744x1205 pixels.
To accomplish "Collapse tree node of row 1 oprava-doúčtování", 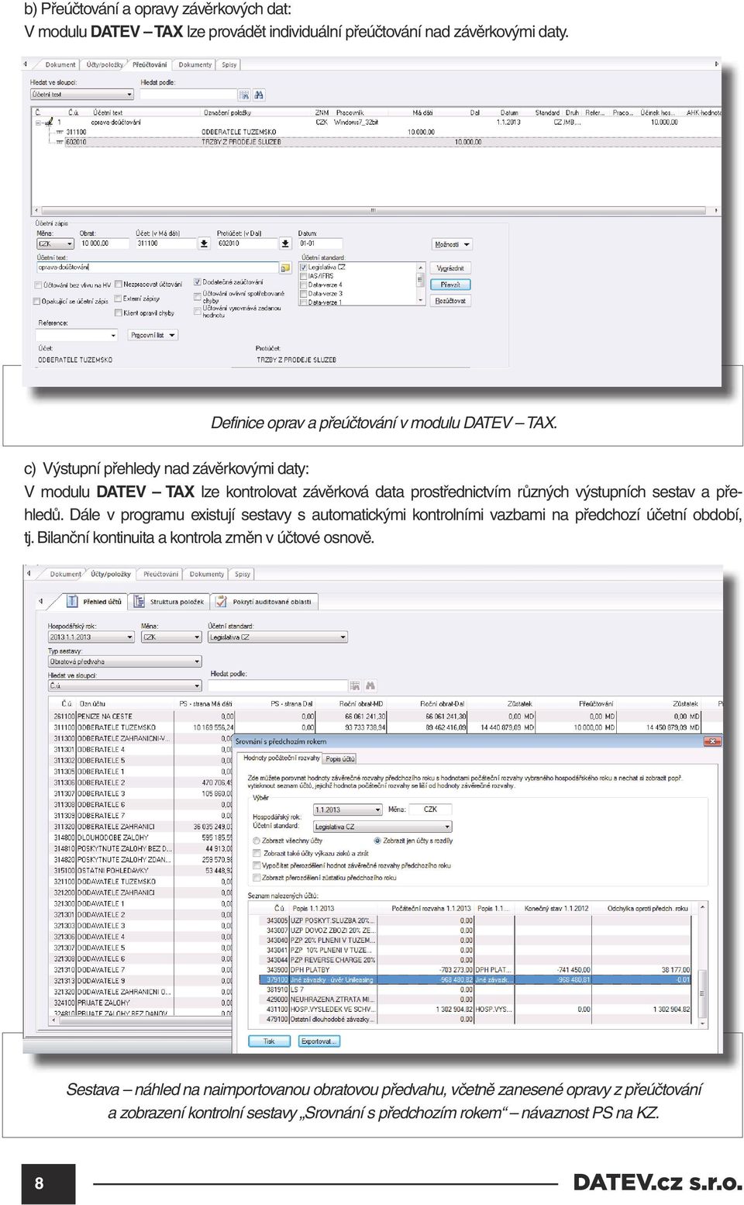I will 38,122.
